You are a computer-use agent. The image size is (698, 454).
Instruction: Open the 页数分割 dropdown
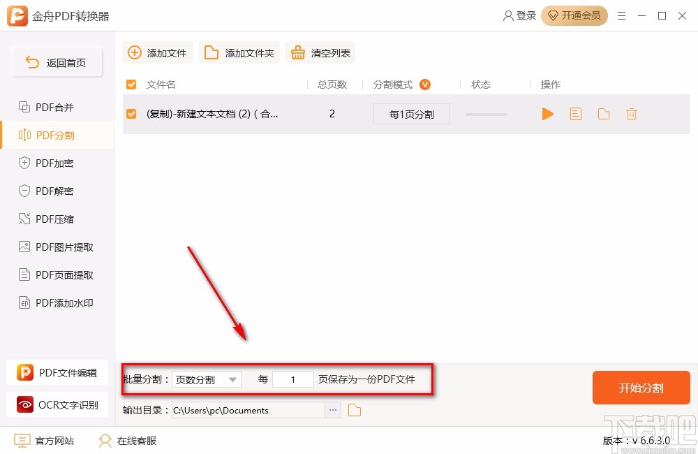click(x=207, y=379)
